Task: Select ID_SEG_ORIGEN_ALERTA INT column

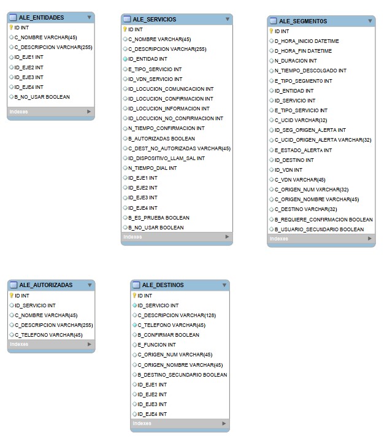Action: point(310,130)
